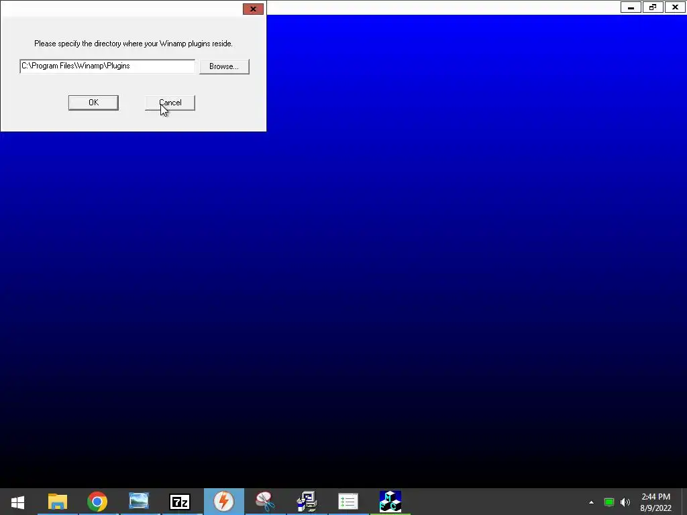
Task: Cancel the Winamp plugin directory dialog
Action: click(x=170, y=103)
